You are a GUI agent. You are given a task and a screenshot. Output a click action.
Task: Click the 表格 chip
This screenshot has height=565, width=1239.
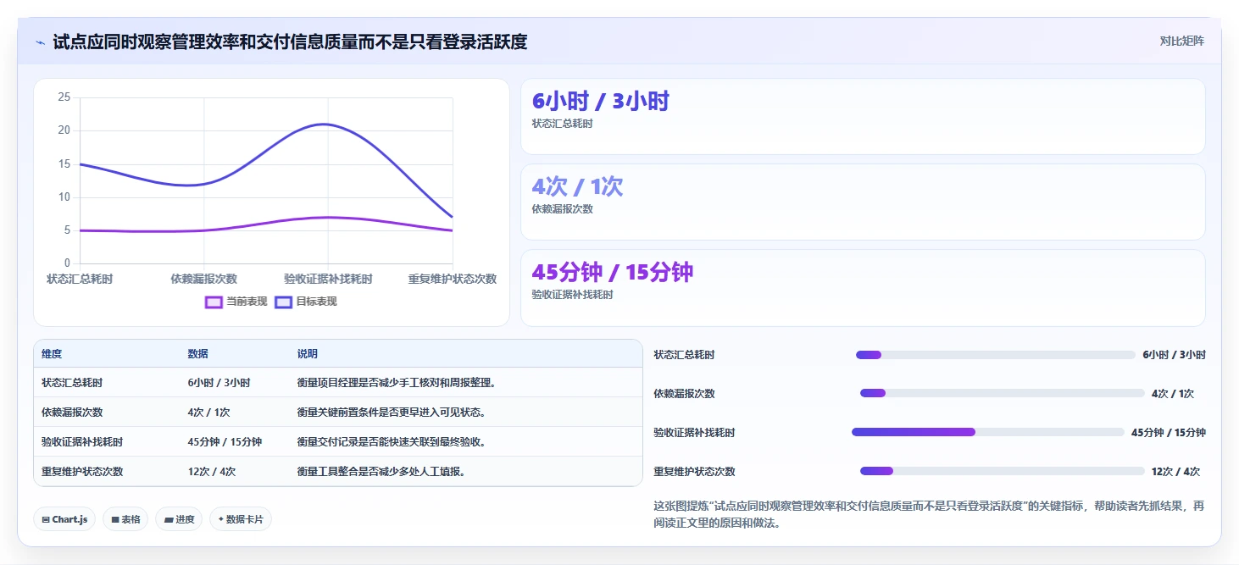pos(125,519)
